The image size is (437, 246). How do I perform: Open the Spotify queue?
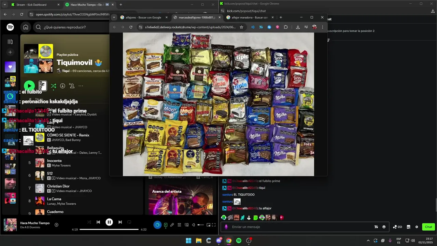[179, 225]
